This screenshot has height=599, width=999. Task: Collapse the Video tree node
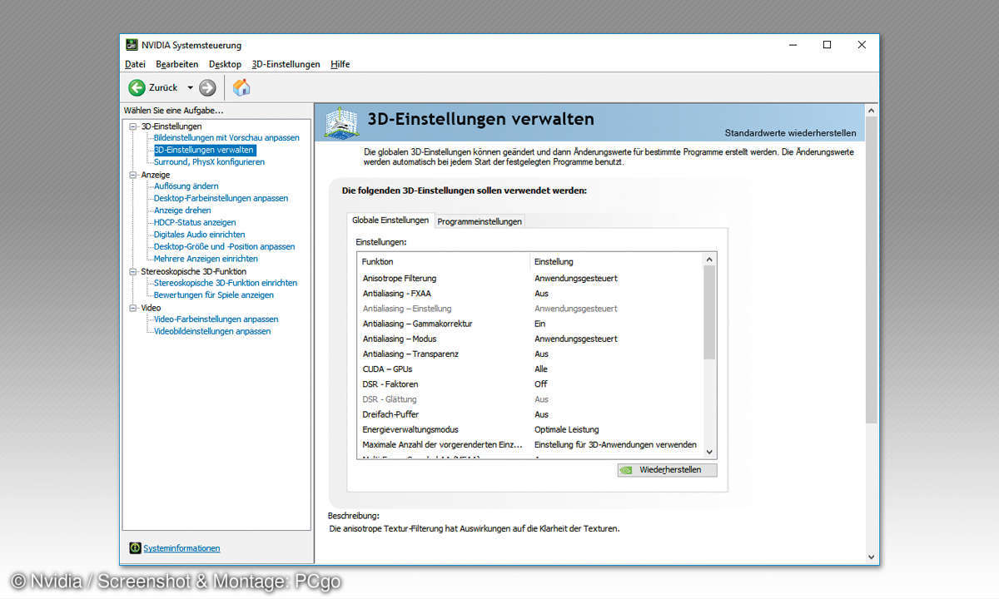tap(132, 308)
